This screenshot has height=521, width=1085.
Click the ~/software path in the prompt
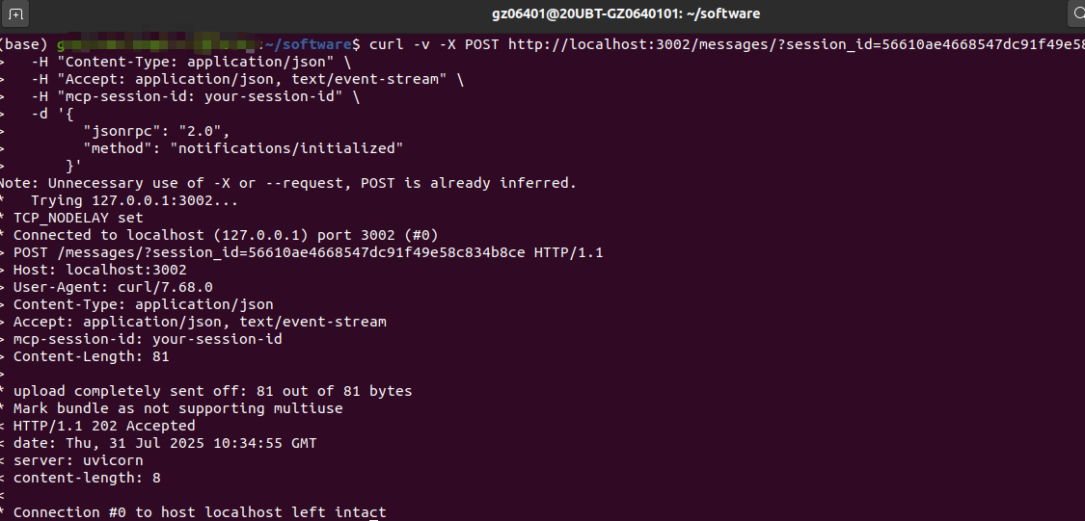pyautogui.click(x=308, y=45)
